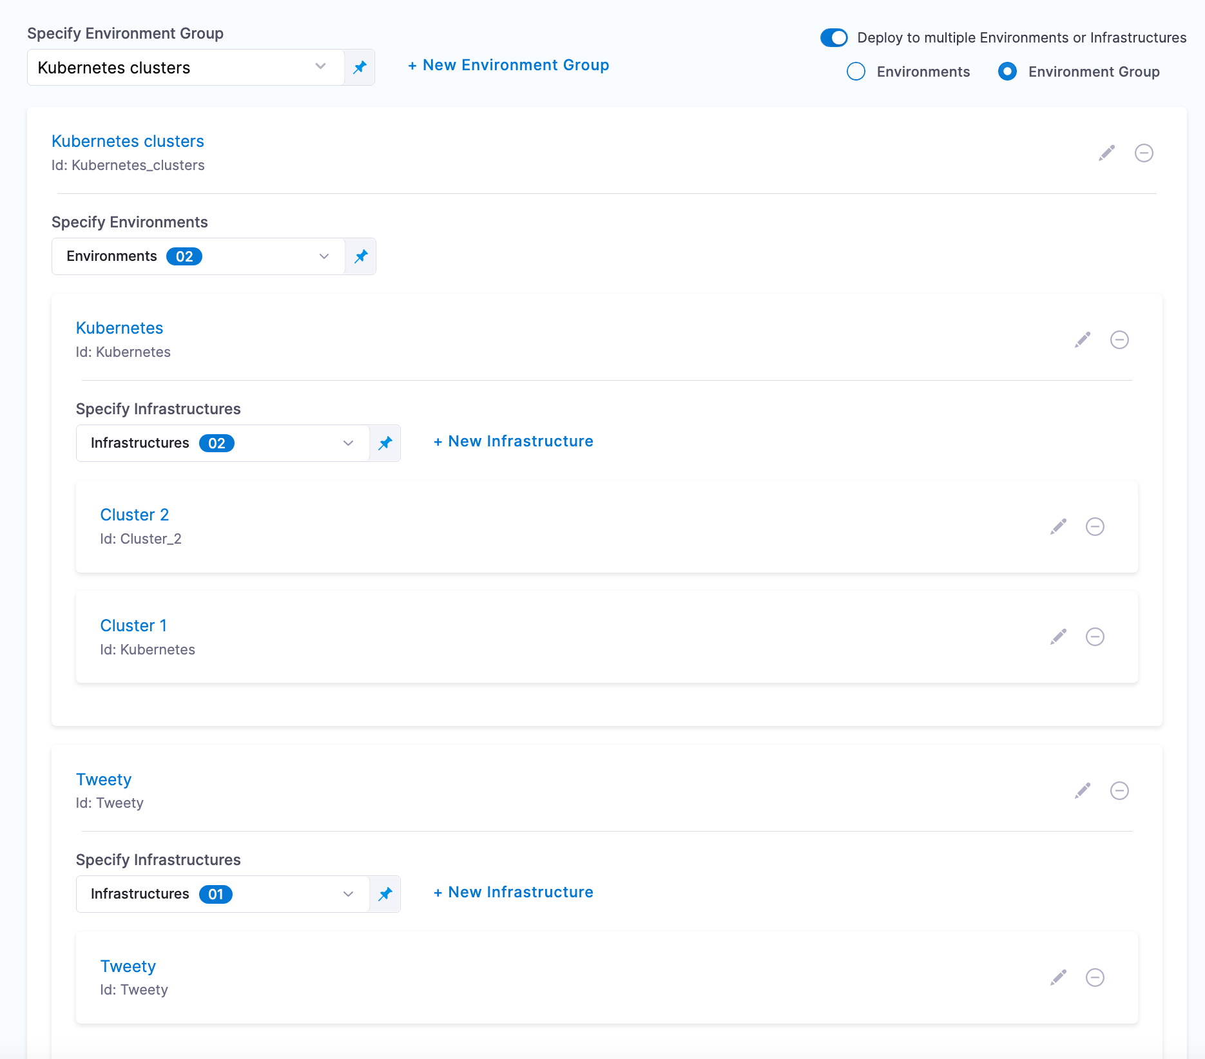Select the Environments radio button

(856, 72)
